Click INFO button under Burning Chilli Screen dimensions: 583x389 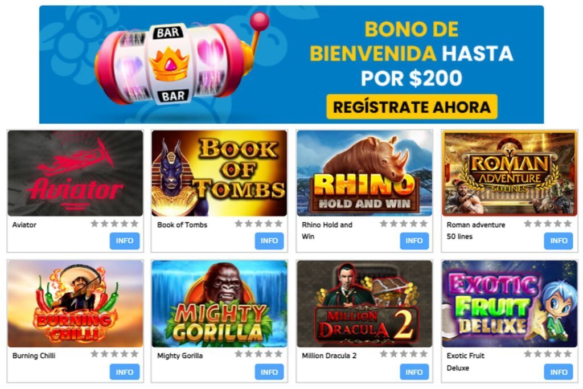click(x=125, y=372)
